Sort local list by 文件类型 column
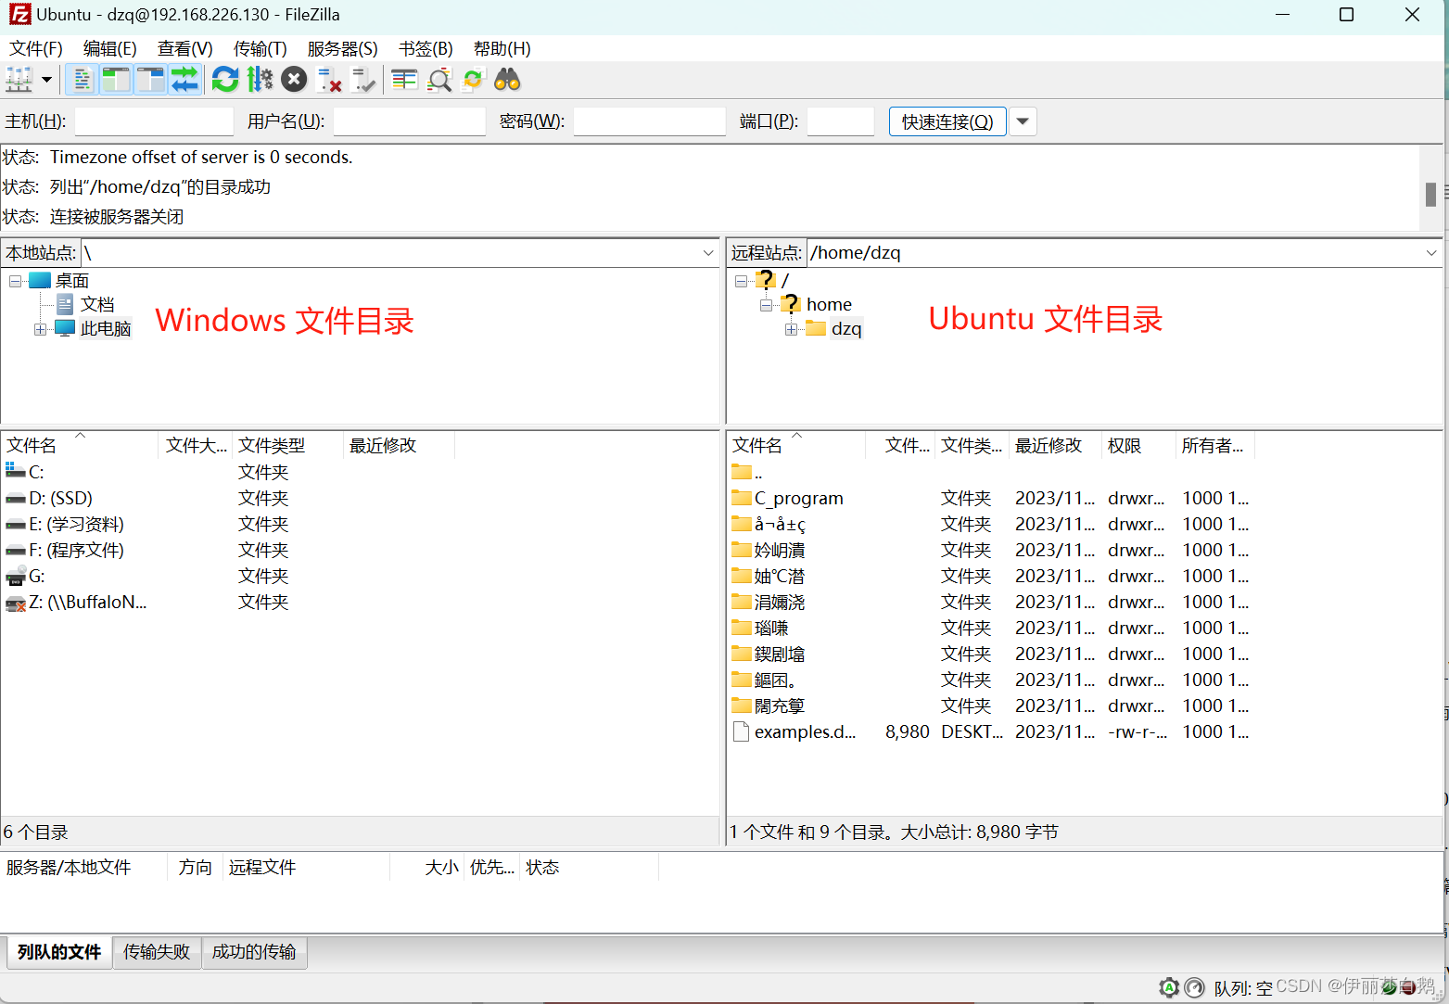Image resolution: width=1449 pixels, height=1004 pixels. [x=287, y=445]
